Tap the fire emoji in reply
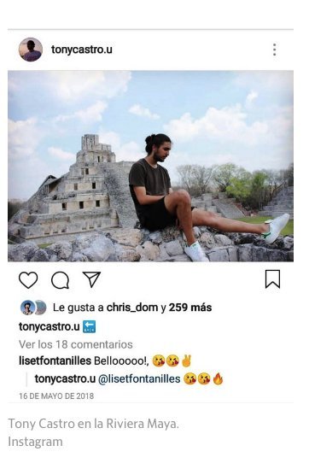309x469 pixels. click(218, 379)
